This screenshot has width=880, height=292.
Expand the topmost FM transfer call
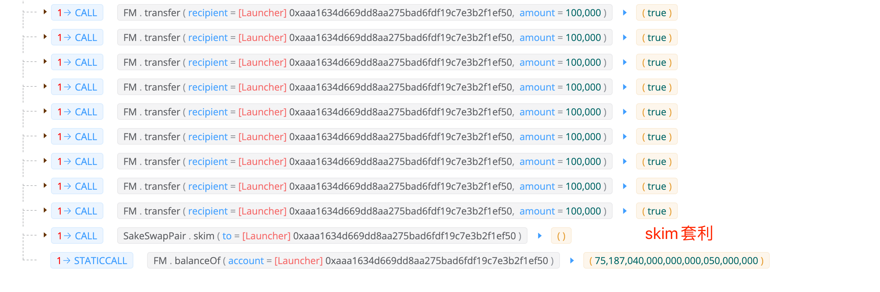coord(45,12)
